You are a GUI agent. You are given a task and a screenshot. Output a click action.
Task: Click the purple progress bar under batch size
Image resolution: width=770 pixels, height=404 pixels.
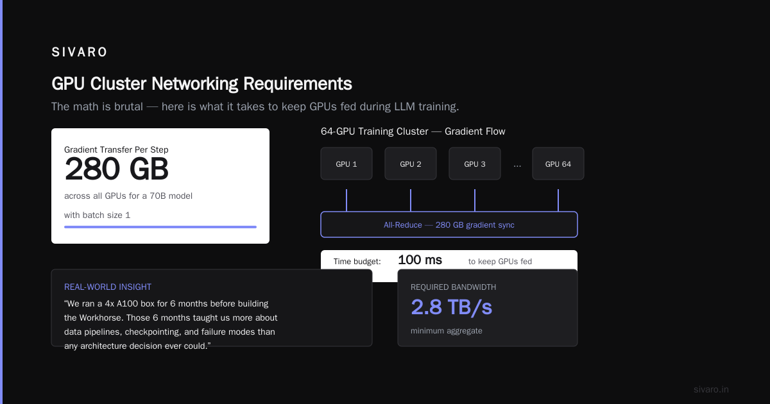tap(160, 227)
